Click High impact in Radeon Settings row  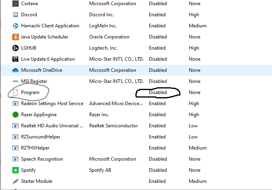coord(194,104)
